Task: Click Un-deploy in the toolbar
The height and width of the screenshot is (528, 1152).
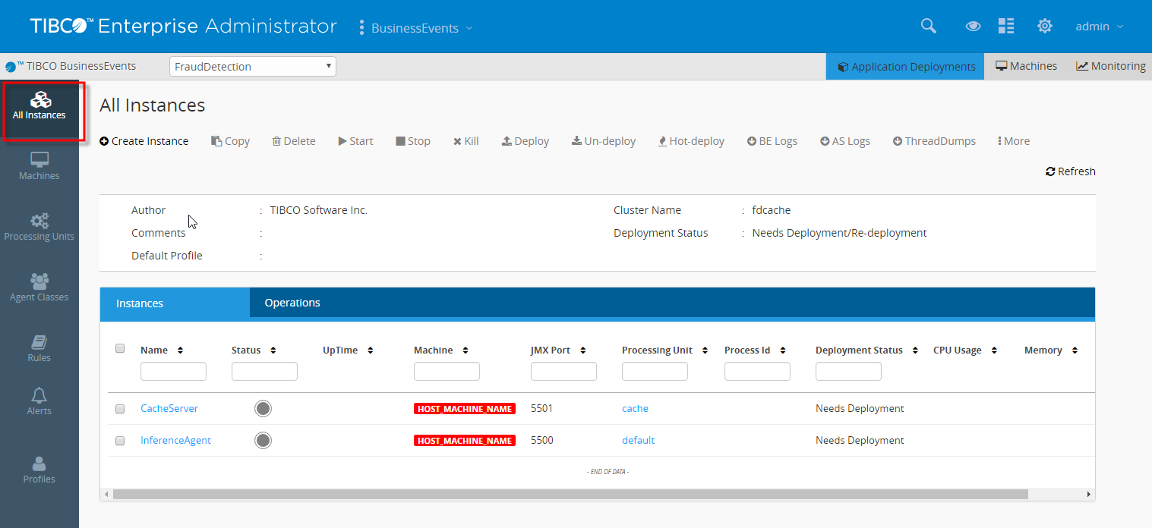Action: tap(604, 141)
